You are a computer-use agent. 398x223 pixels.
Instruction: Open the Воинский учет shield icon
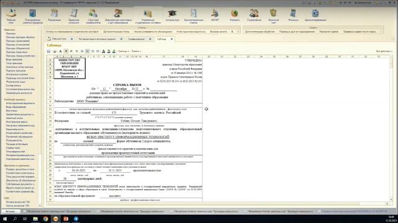coord(274,15)
